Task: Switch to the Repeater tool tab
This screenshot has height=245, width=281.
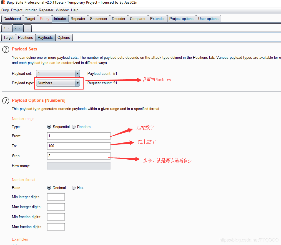Action: point(78,19)
